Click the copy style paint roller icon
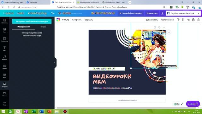 (x=178, y=20)
